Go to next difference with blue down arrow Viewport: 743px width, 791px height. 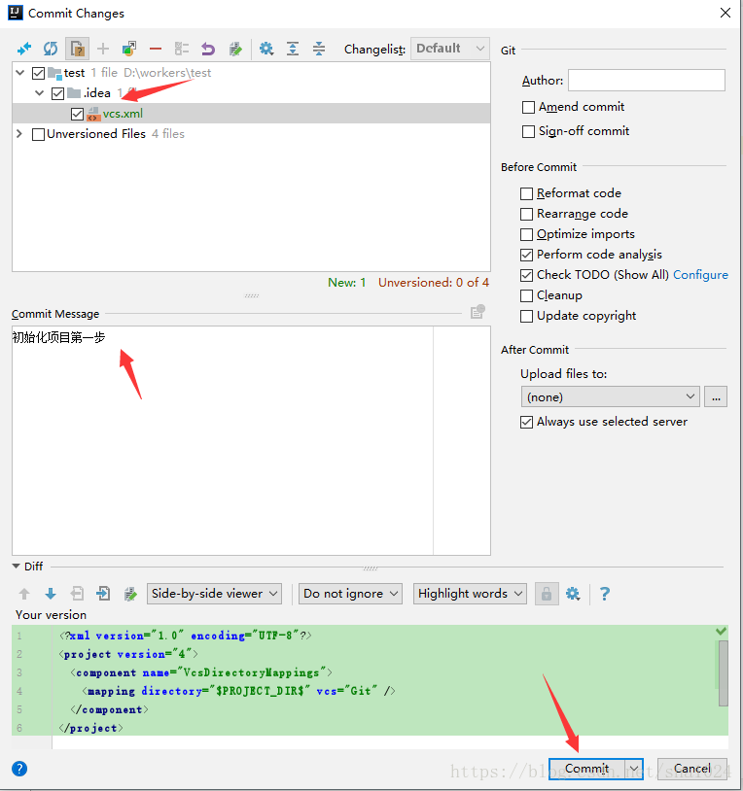click(x=51, y=594)
